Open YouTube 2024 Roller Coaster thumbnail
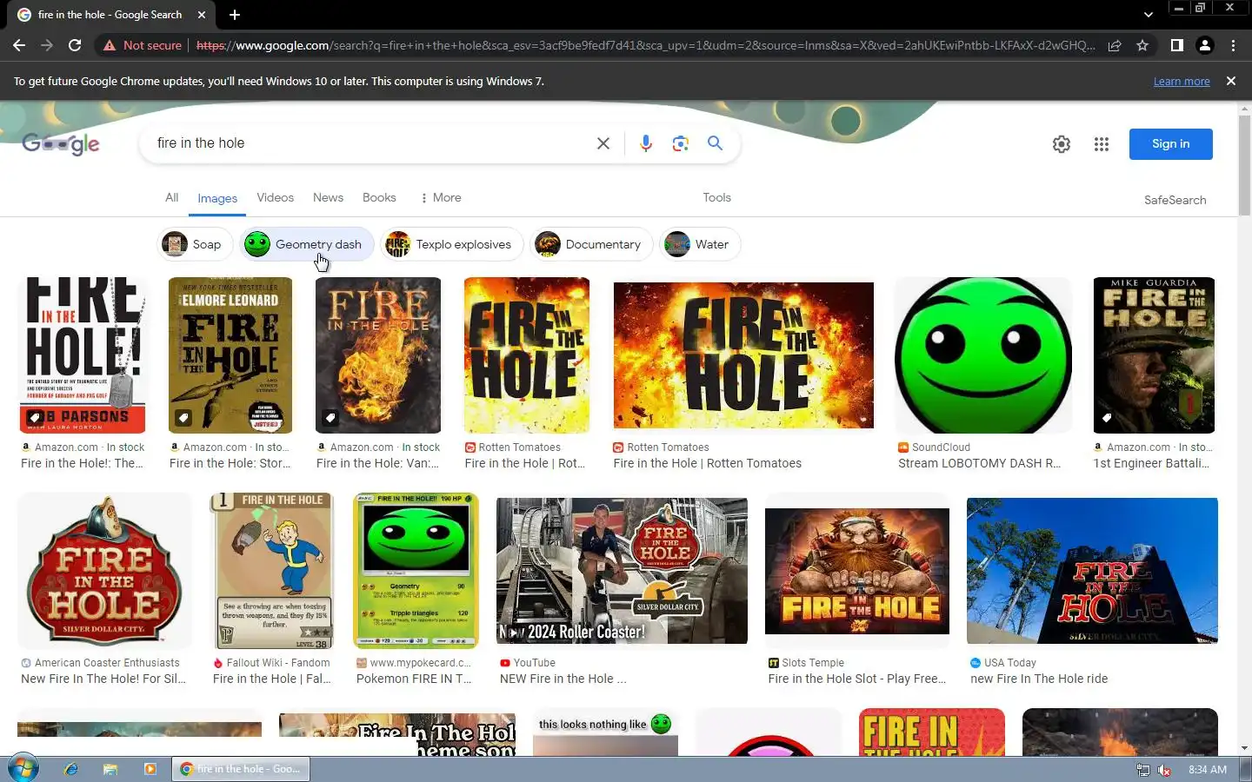1252x782 pixels. (622, 570)
